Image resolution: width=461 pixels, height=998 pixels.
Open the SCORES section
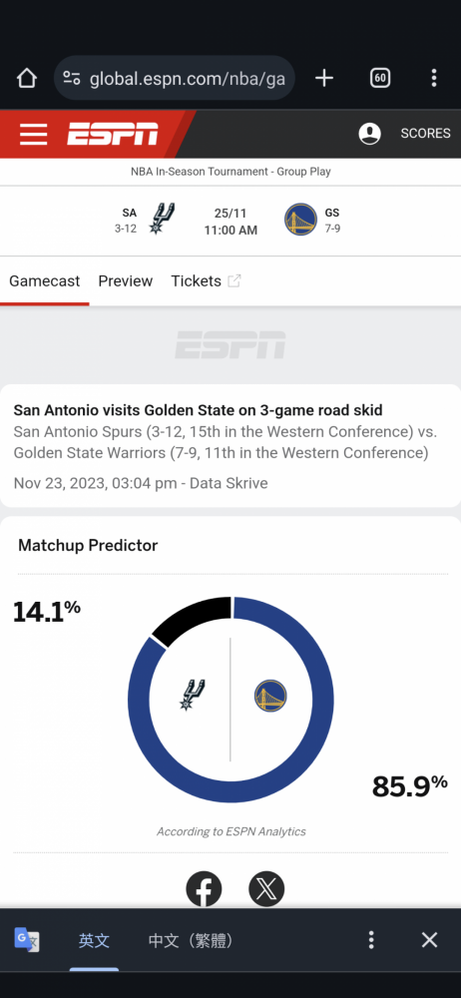point(425,134)
